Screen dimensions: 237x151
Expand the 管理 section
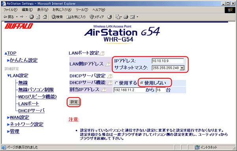click(x=8, y=132)
